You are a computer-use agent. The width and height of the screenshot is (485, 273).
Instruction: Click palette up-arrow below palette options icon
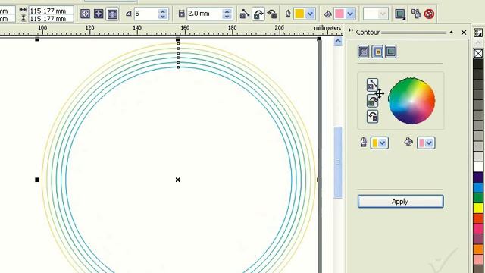478,42
